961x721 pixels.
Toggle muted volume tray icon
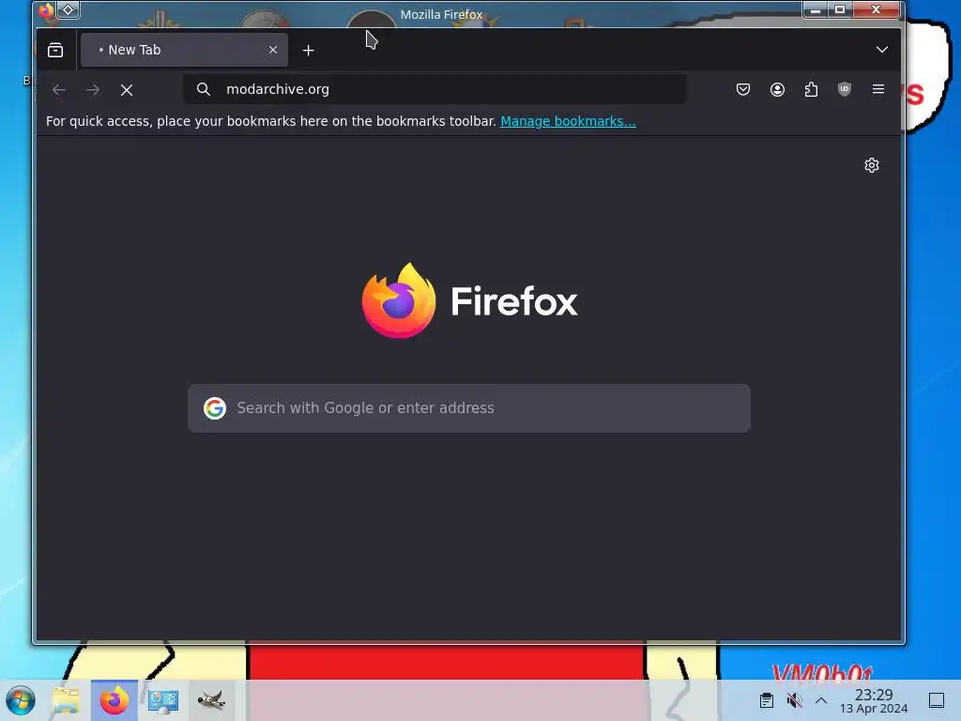click(x=794, y=700)
